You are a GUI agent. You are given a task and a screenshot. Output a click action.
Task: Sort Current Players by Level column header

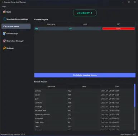tap(85, 24)
